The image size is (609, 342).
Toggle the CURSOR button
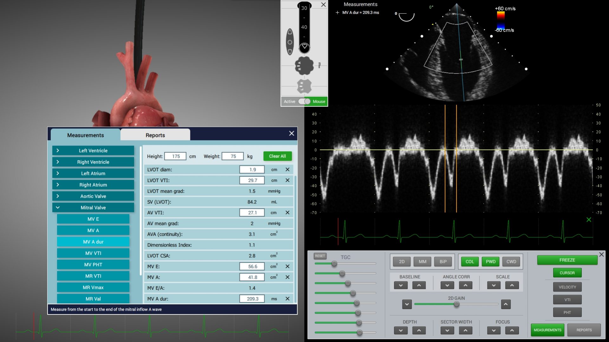point(567,273)
